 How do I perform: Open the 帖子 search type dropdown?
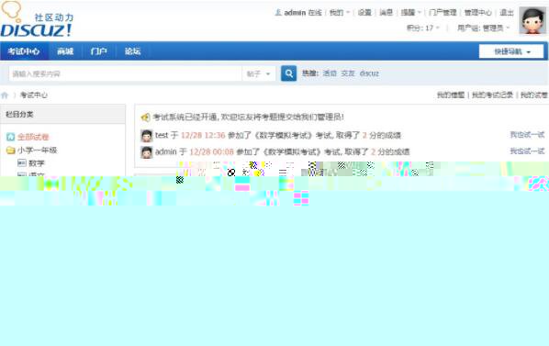258,73
